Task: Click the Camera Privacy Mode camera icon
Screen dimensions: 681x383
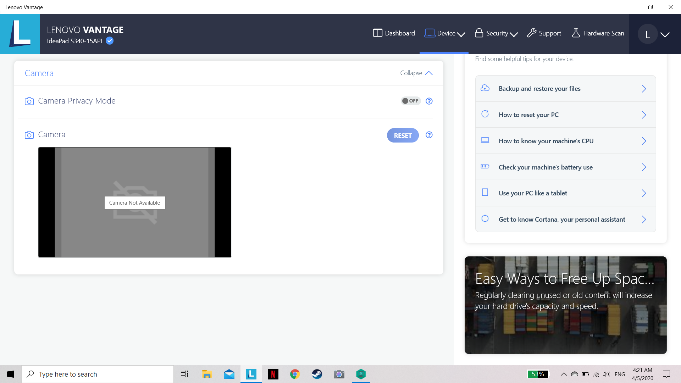Action: (29, 101)
